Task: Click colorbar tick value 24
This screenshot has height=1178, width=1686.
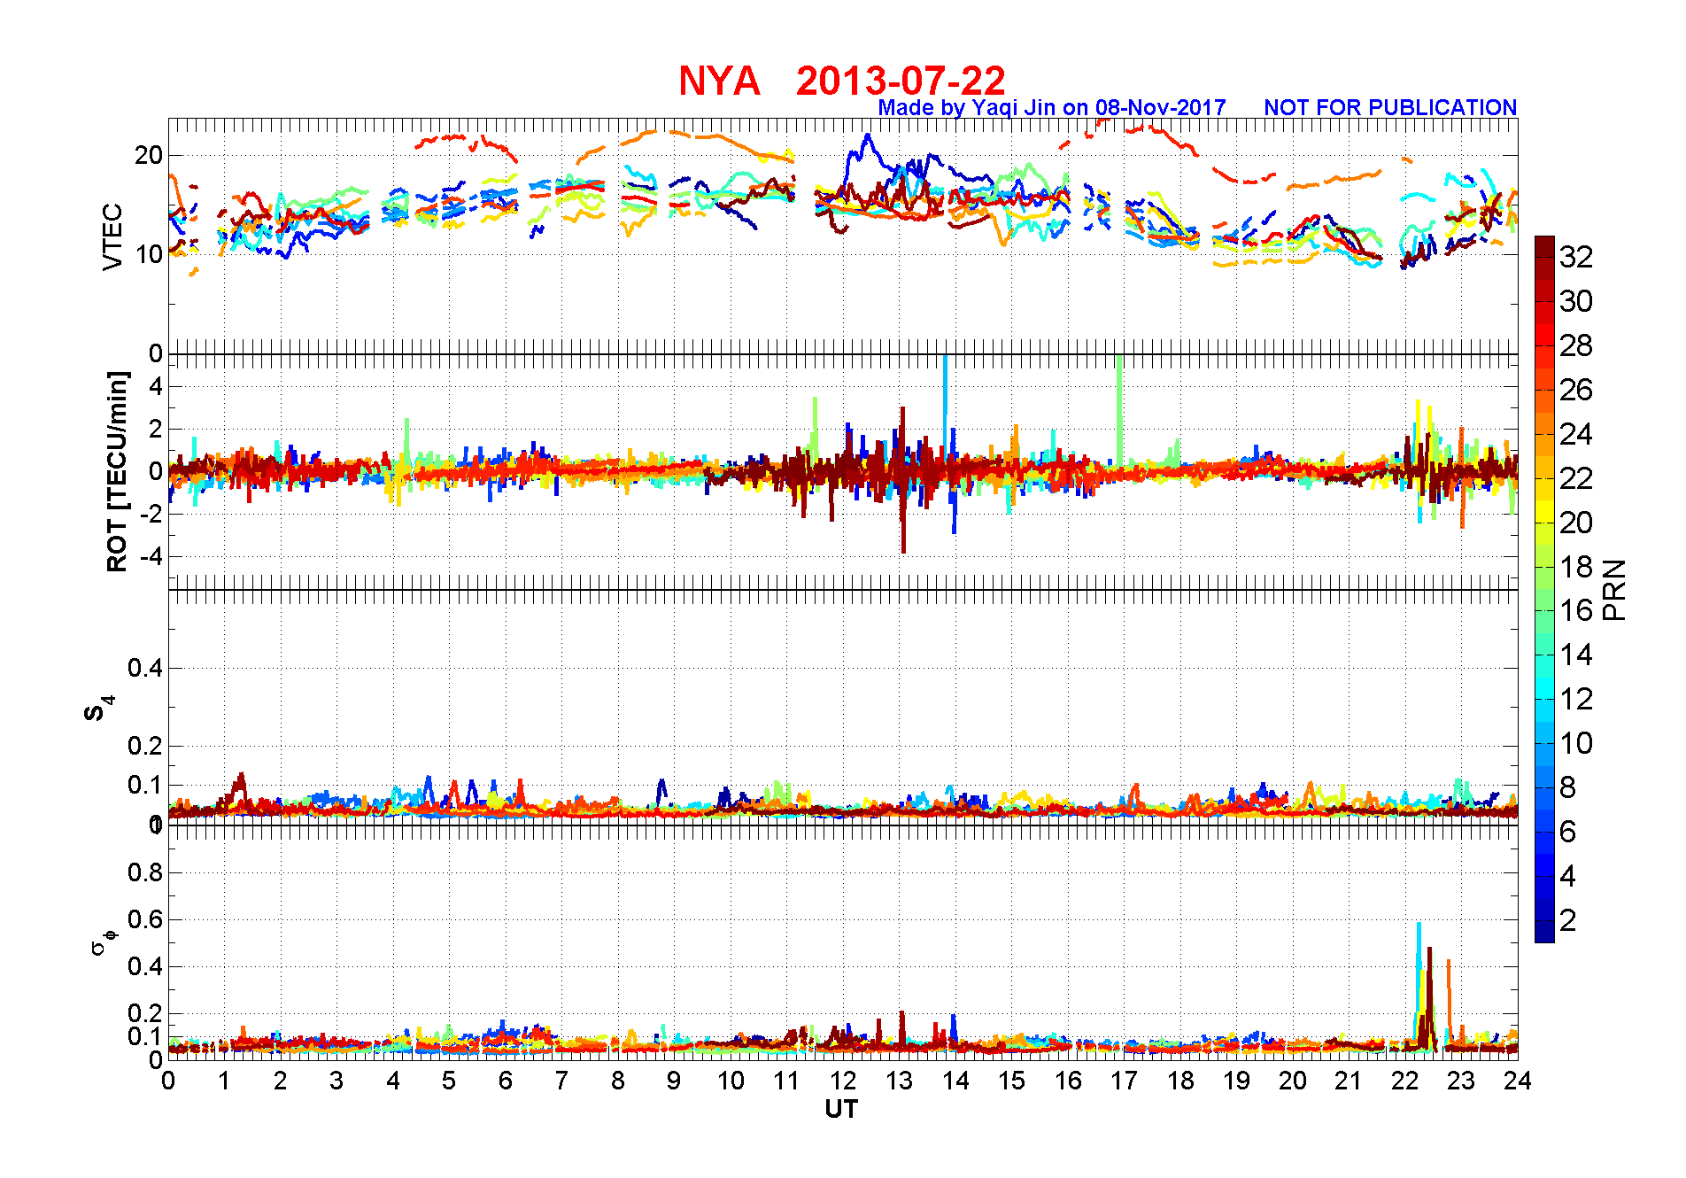Action: tap(1576, 434)
